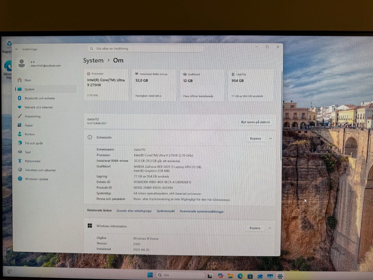The image size is (373, 280).
Task: Collapse the Enhetsinfo section chevron
Action: click(270, 138)
